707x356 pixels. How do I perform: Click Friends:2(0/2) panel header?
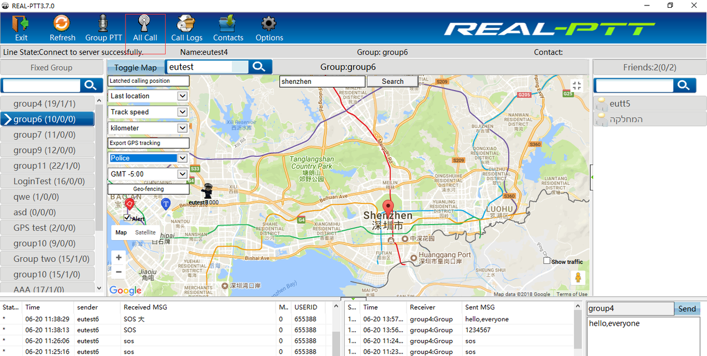click(650, 67)
